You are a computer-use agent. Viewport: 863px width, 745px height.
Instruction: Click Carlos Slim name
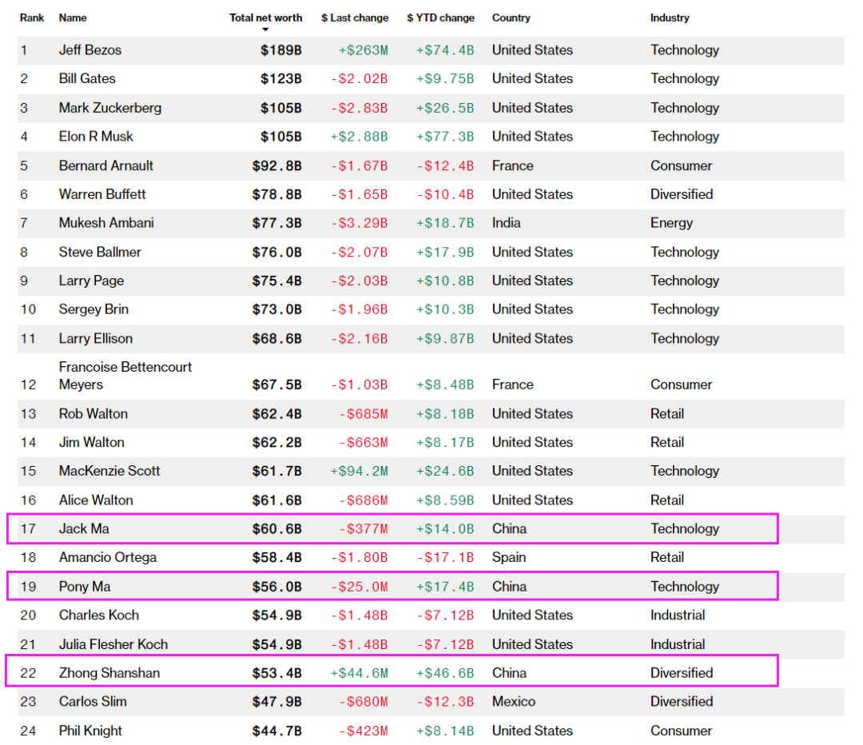(x=93, y=702)
